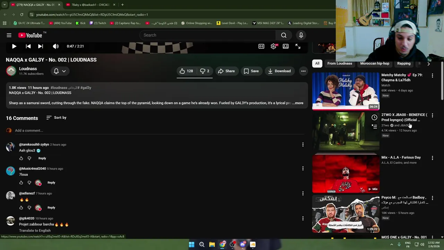Open the YouTube guide hamburger menu

pos(9,35)
